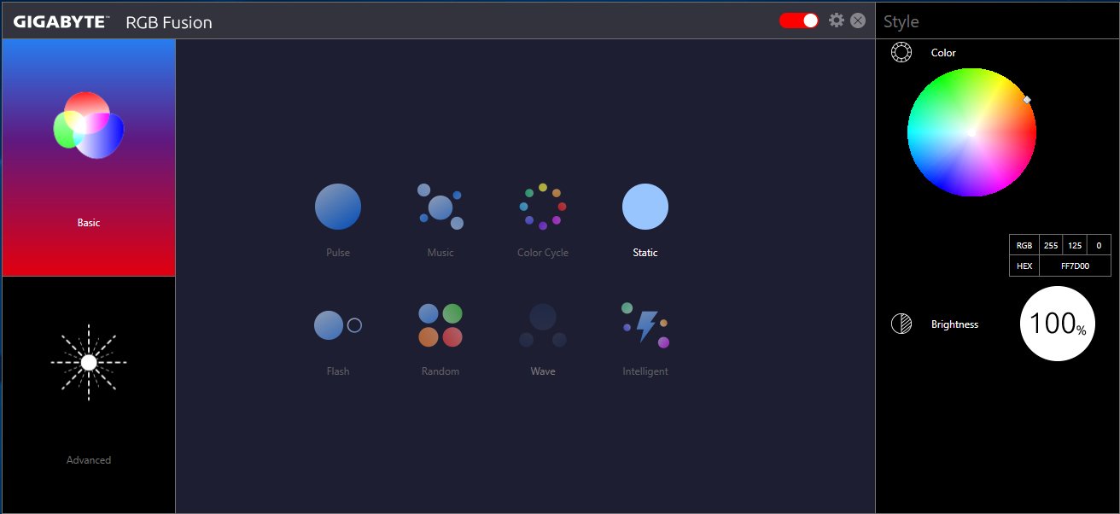Select the Color Cycle effect icon
This screenshot has height=514, width=1120.
click(543, 207)
